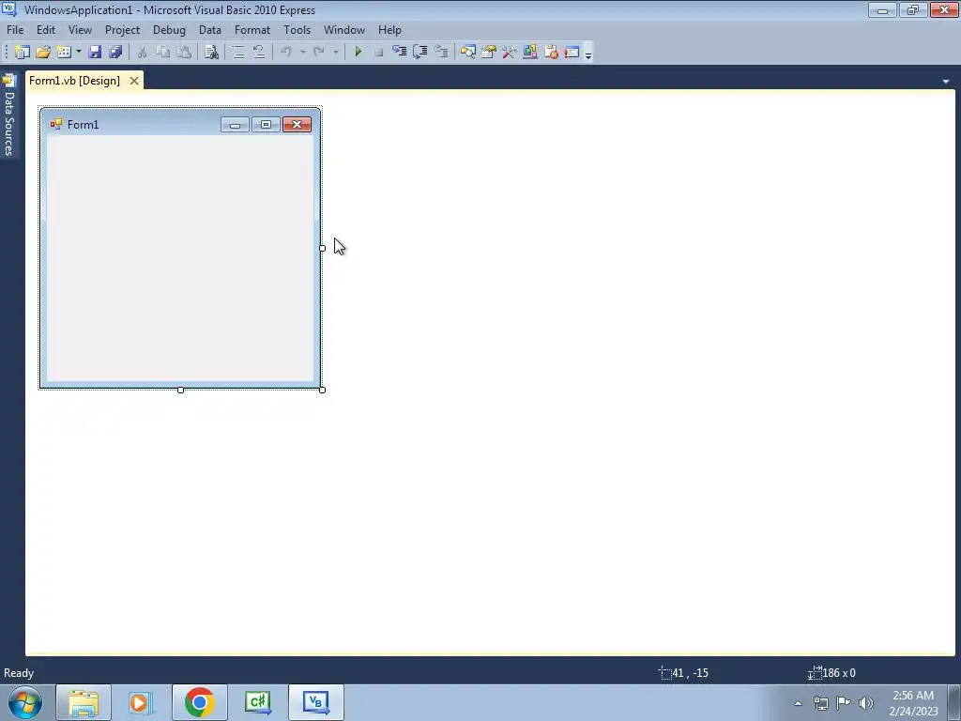The width and height of the screenshot is (961, 721).
Task: Save Form1.vb with the floppy disk icon
Action: (x=95, y=53)
